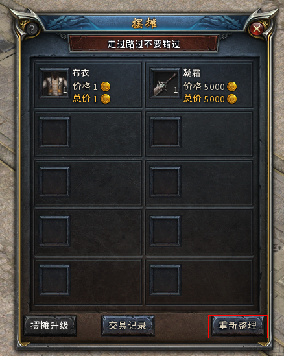This screenshot has width=284, height=356.
Task: Click the 重新整理 rearrange button
Action: coord(238,326)
